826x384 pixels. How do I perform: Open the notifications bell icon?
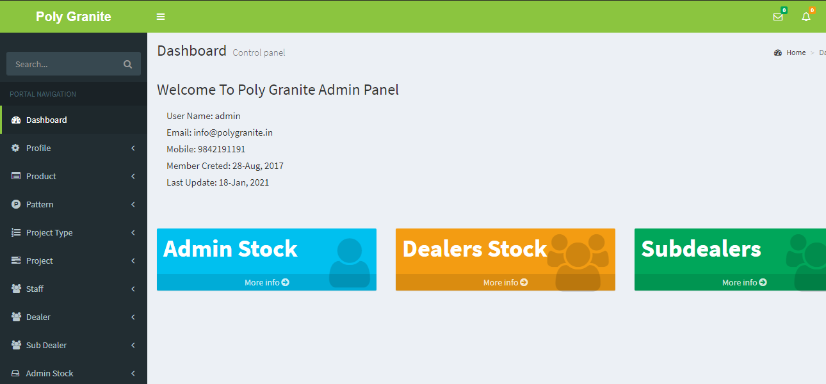(806, 17)
